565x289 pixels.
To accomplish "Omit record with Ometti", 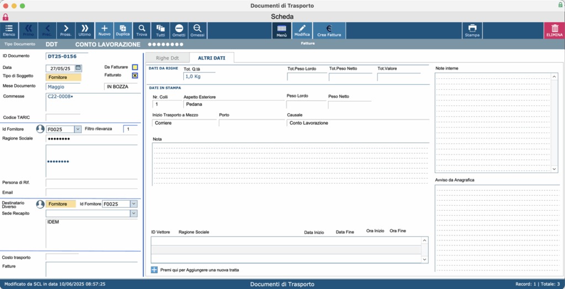I will pos(179,30).
